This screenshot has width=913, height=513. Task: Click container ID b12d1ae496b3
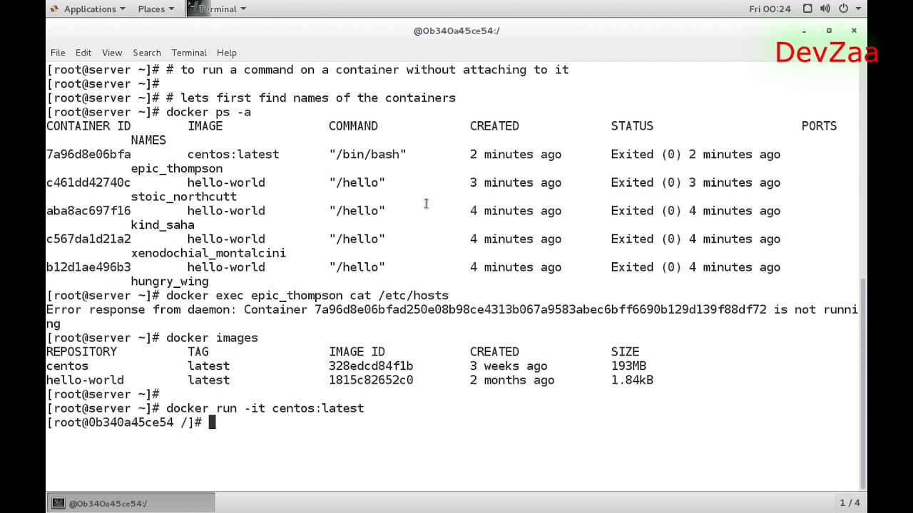coord(88,267)
